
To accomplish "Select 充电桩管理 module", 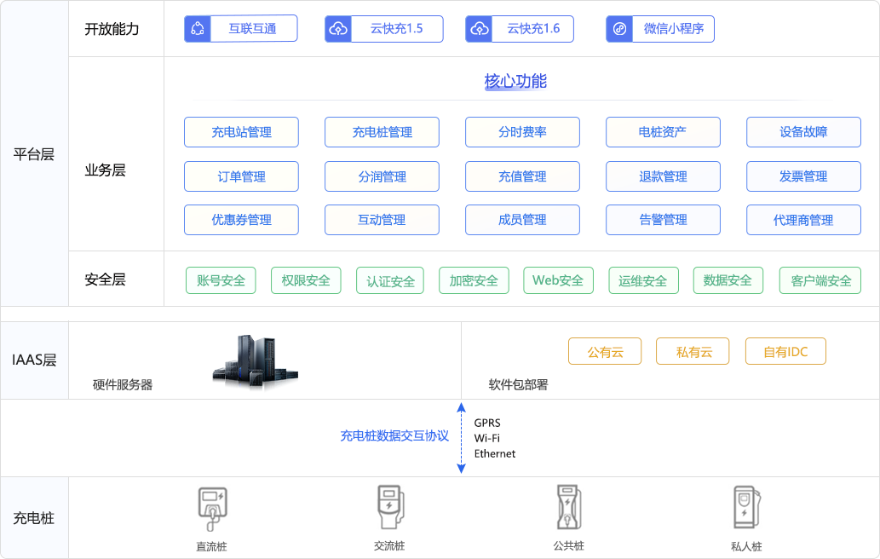I will point(382,132).
